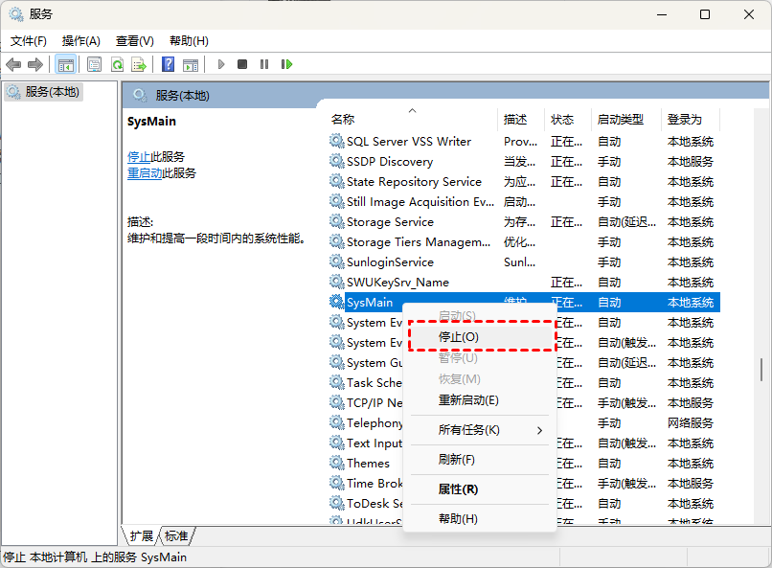The image size is (772, 568).
Task: Open the blue Help question-mark icon
Action: pos(169,64)
